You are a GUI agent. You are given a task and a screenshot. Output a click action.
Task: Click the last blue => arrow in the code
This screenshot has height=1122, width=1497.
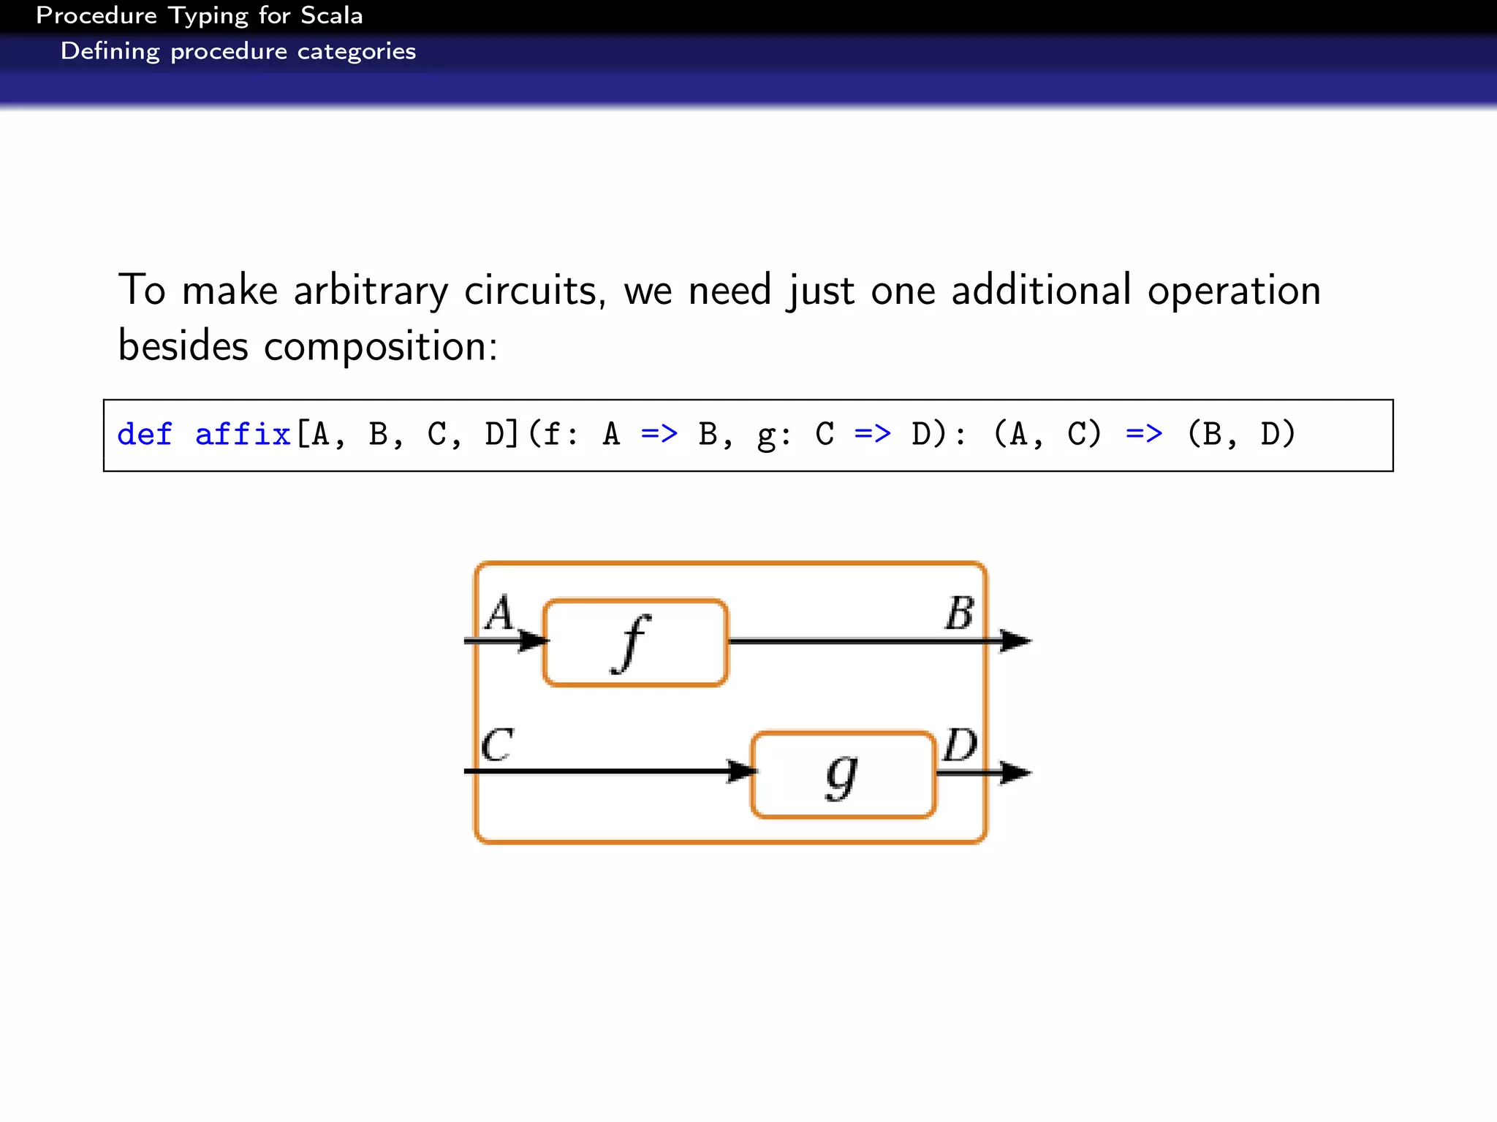click(1143, 434)
